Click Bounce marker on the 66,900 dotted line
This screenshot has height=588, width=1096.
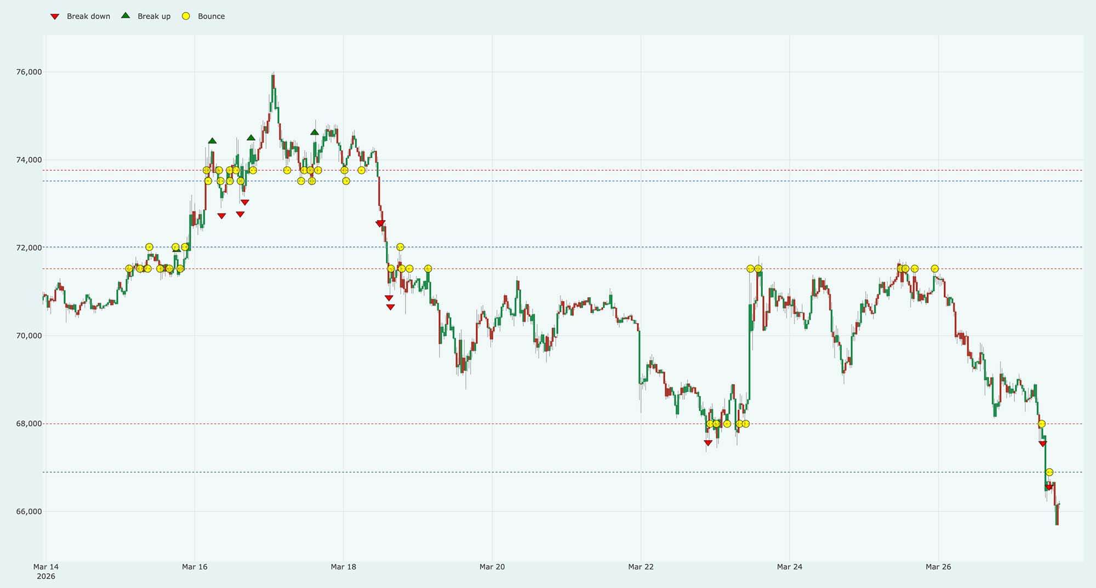coord(1049,472)
